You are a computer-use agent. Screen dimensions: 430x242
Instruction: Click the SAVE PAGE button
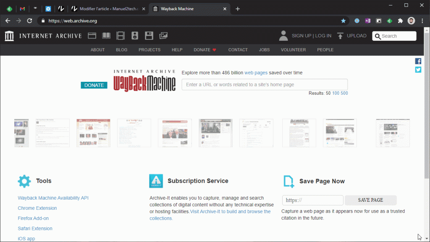tap(370, 200)
